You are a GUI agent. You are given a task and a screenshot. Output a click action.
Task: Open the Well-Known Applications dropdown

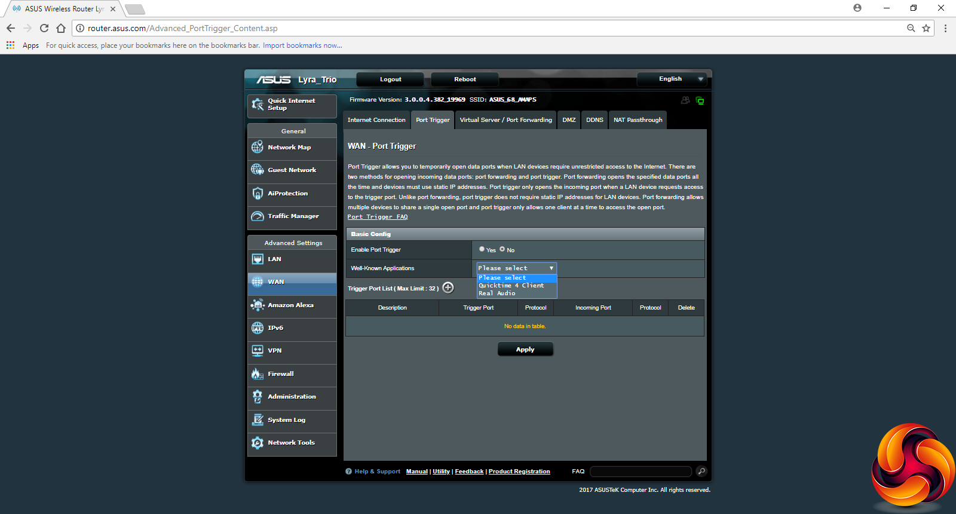(x=516, y=268)
